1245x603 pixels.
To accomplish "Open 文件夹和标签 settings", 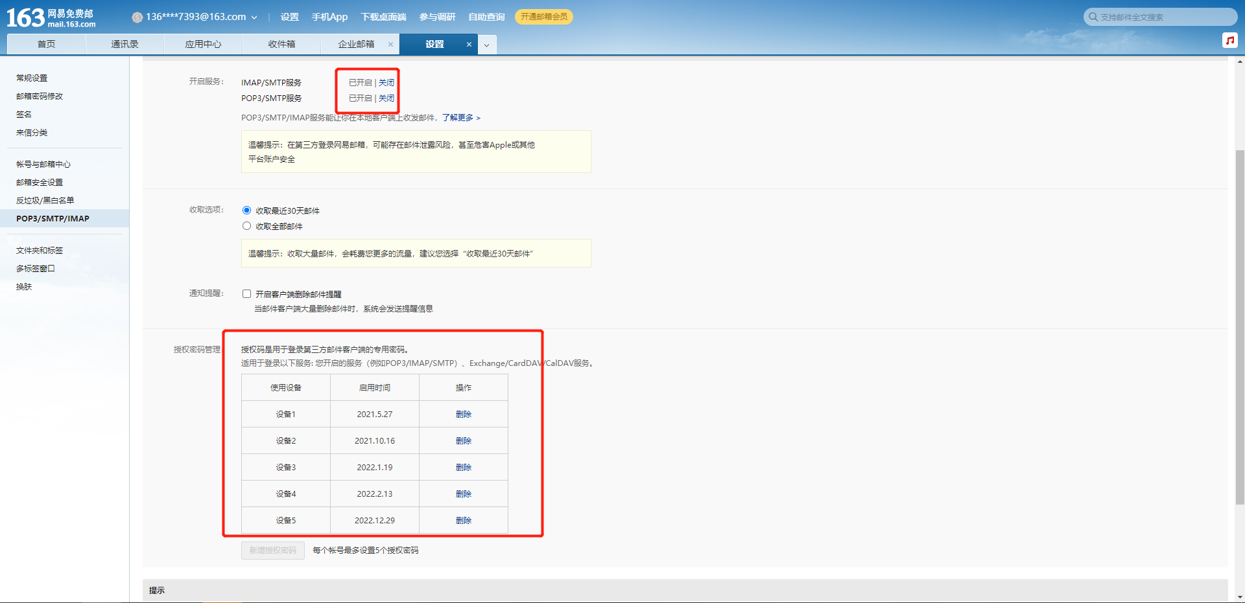I will (x=40, y=250).
